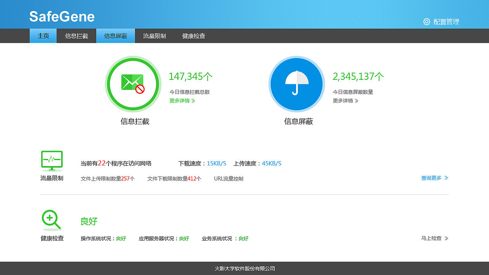
Task: Click the blue umbrella shield icon
Action: 297,84
